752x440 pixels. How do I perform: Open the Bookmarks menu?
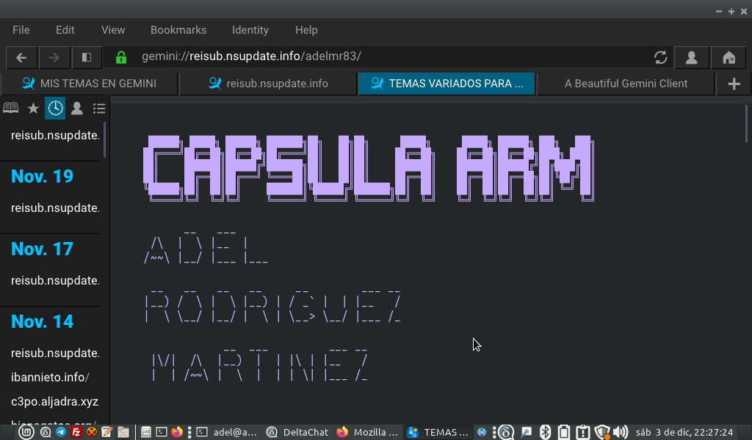point(178,30)
